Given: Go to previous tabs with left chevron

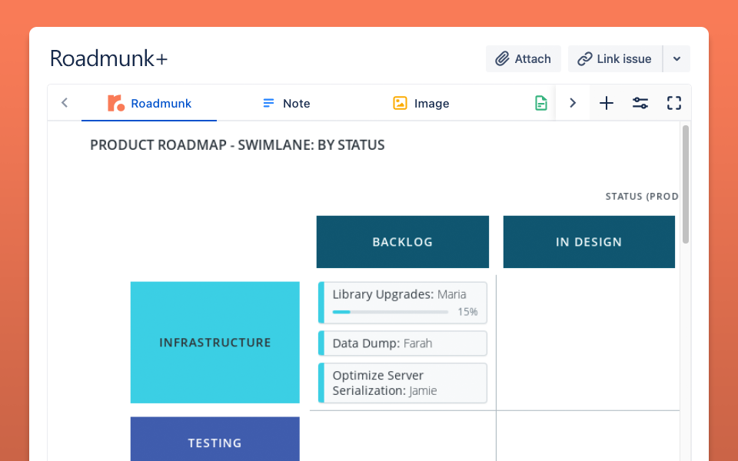Looking at the screenshot, I should 65,103.
